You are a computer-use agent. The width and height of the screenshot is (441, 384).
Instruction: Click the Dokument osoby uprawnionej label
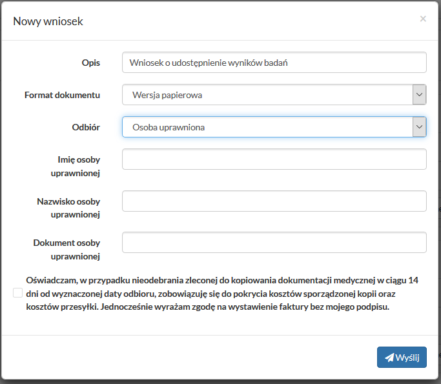(67, 249)
